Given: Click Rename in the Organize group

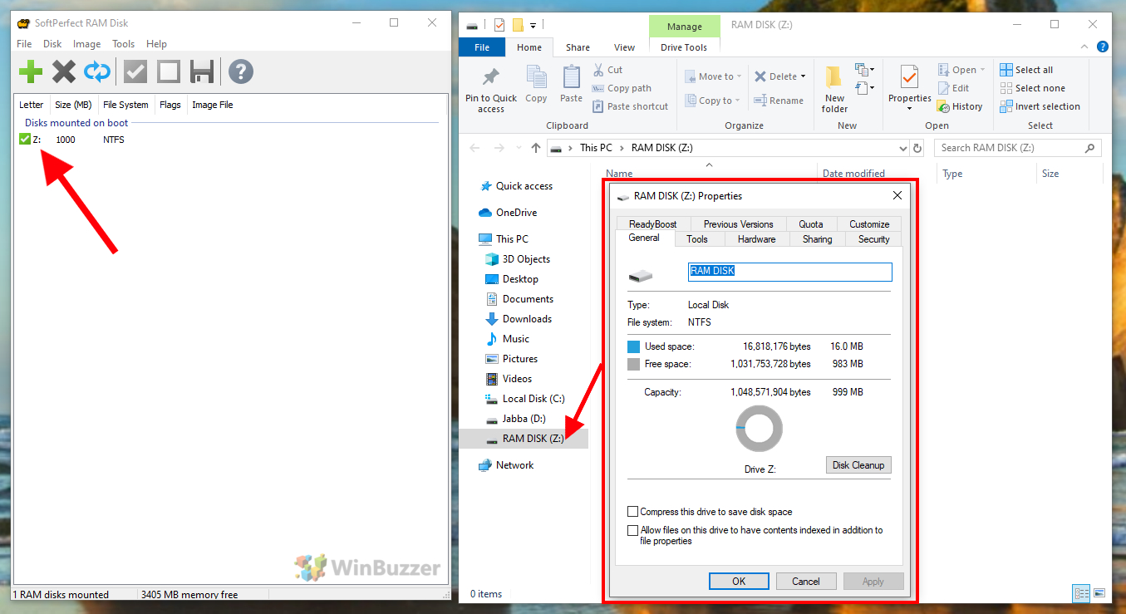Looking at the screenshot, I should 779,101.
